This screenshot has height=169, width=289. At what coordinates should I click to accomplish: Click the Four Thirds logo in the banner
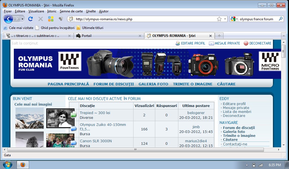point(70,61)
